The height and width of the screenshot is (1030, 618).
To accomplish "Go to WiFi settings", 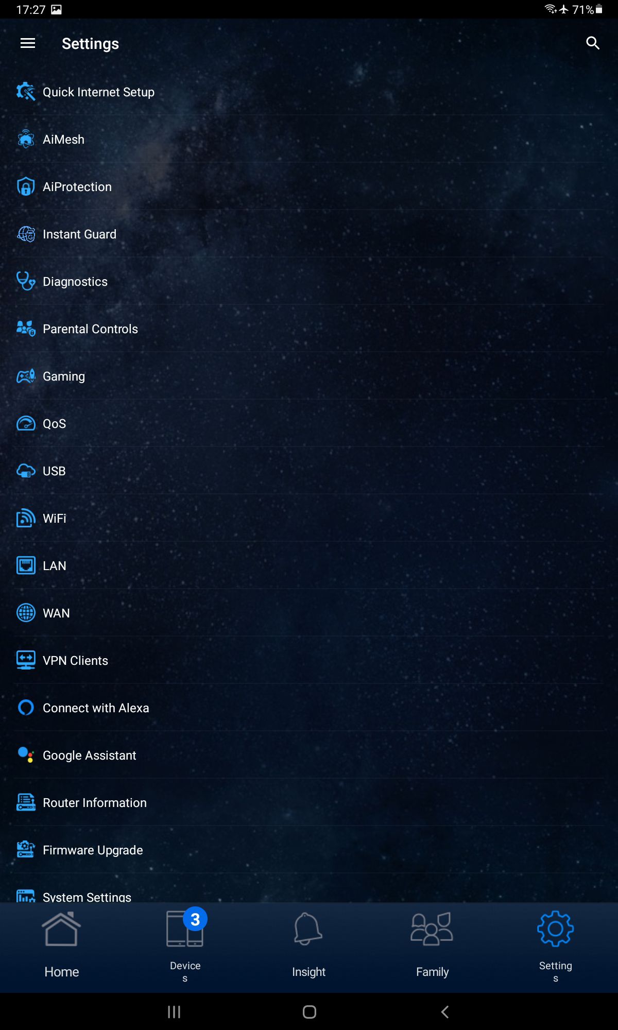I will click(x=309, y=518).
